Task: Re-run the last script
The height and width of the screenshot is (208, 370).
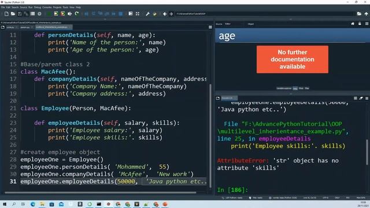Action: coord(76,14)
